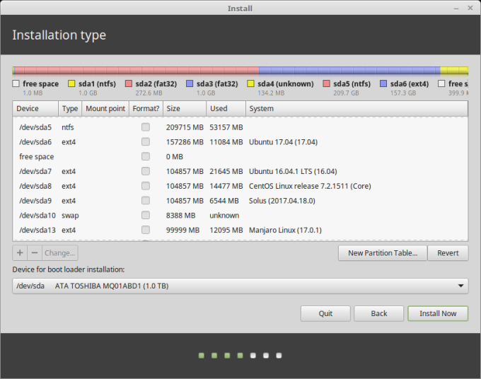Click the 6544 MB used value
Image resolution: width=481 pixels, height=379 pixels.
coord(224,201)
